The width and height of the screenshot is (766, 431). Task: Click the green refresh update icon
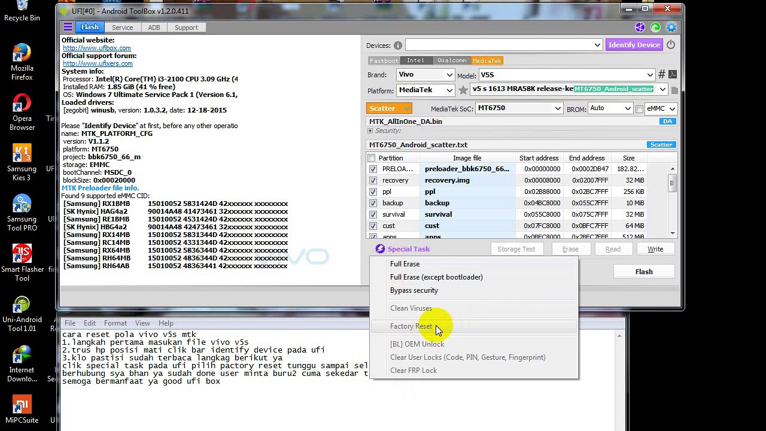click(655, 28)
